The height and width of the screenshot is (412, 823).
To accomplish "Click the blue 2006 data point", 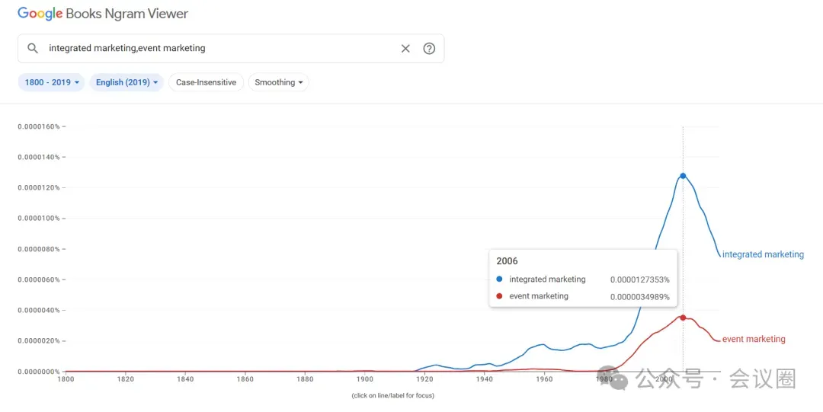I will point(683,176).
